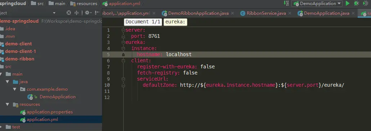Click eureka.instance.hostname placeholder in the URL

(241, 85)
